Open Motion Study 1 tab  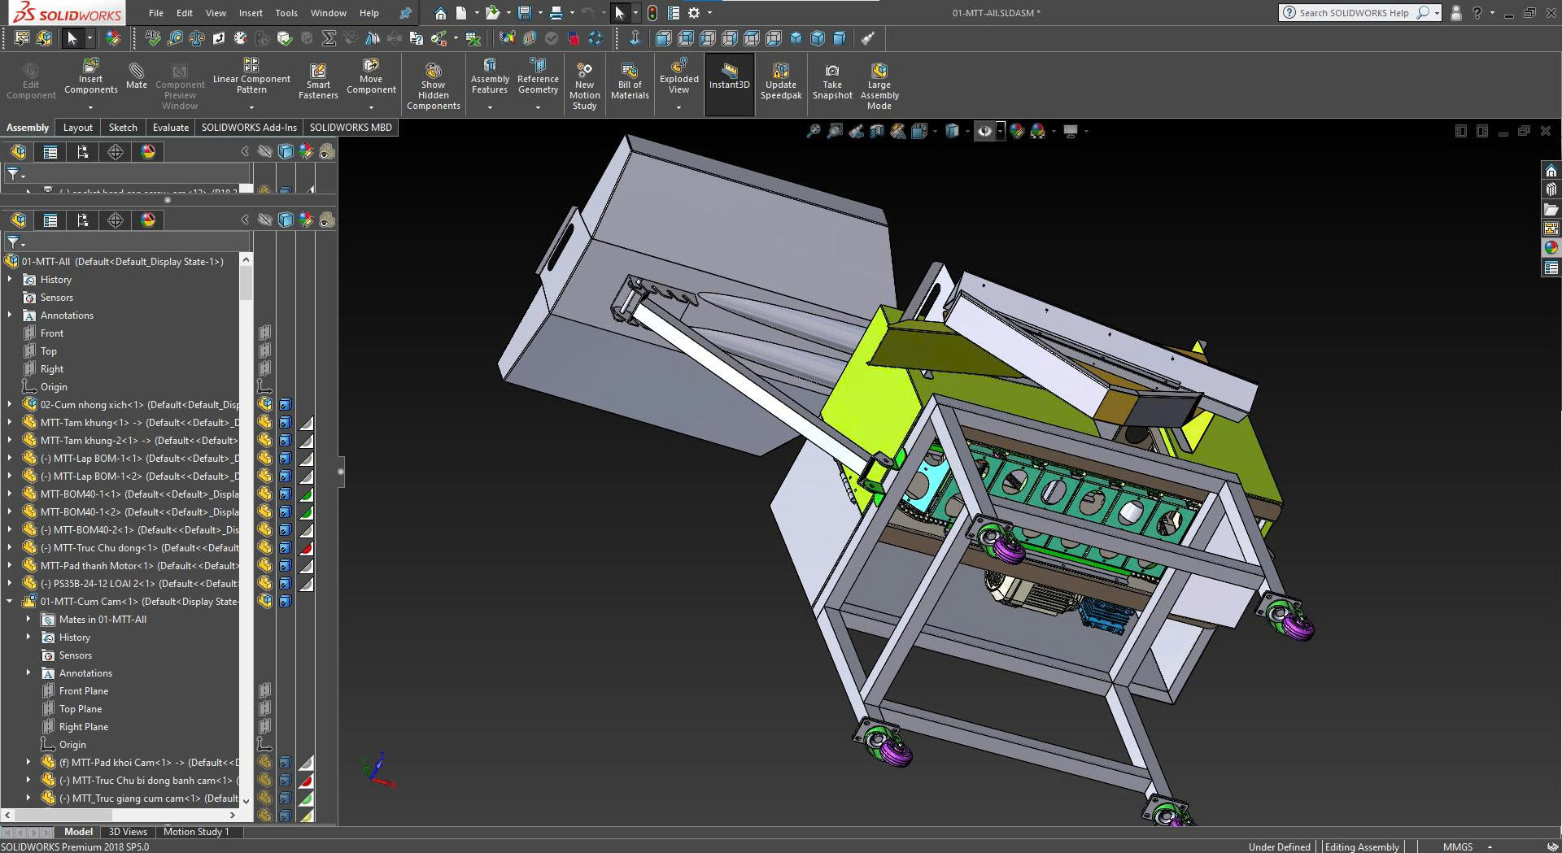196,832
